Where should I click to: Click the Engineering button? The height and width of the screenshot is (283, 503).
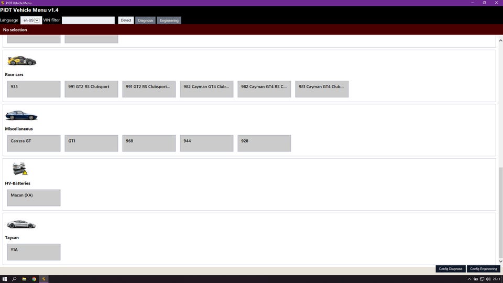(169, 20)
